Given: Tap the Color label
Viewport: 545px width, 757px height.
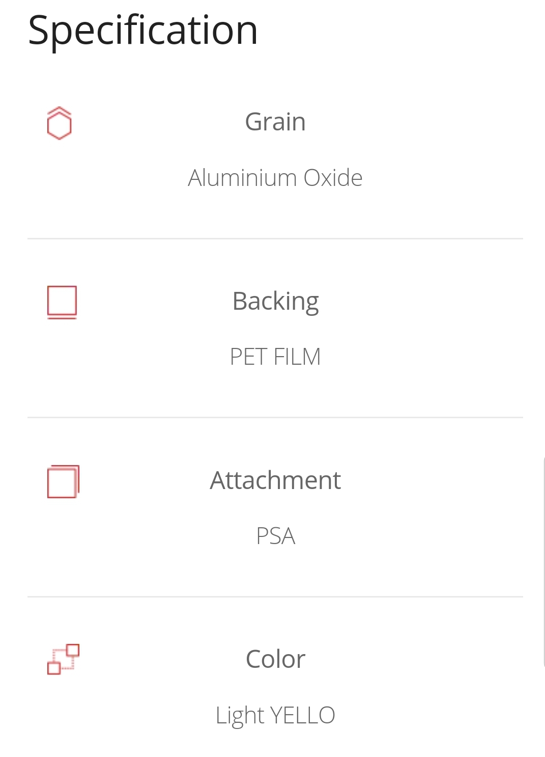Looking at the screenshot, I should coord(275,659).
